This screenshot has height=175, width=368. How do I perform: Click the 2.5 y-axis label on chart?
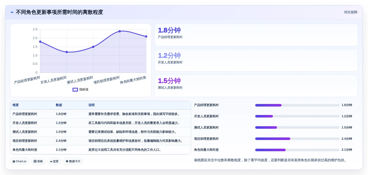tap(35, 29)
